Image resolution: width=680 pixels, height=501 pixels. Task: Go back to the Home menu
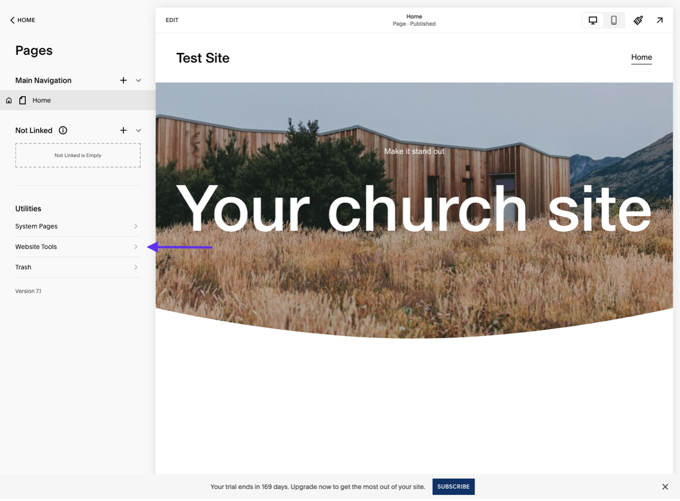(22, 20)
